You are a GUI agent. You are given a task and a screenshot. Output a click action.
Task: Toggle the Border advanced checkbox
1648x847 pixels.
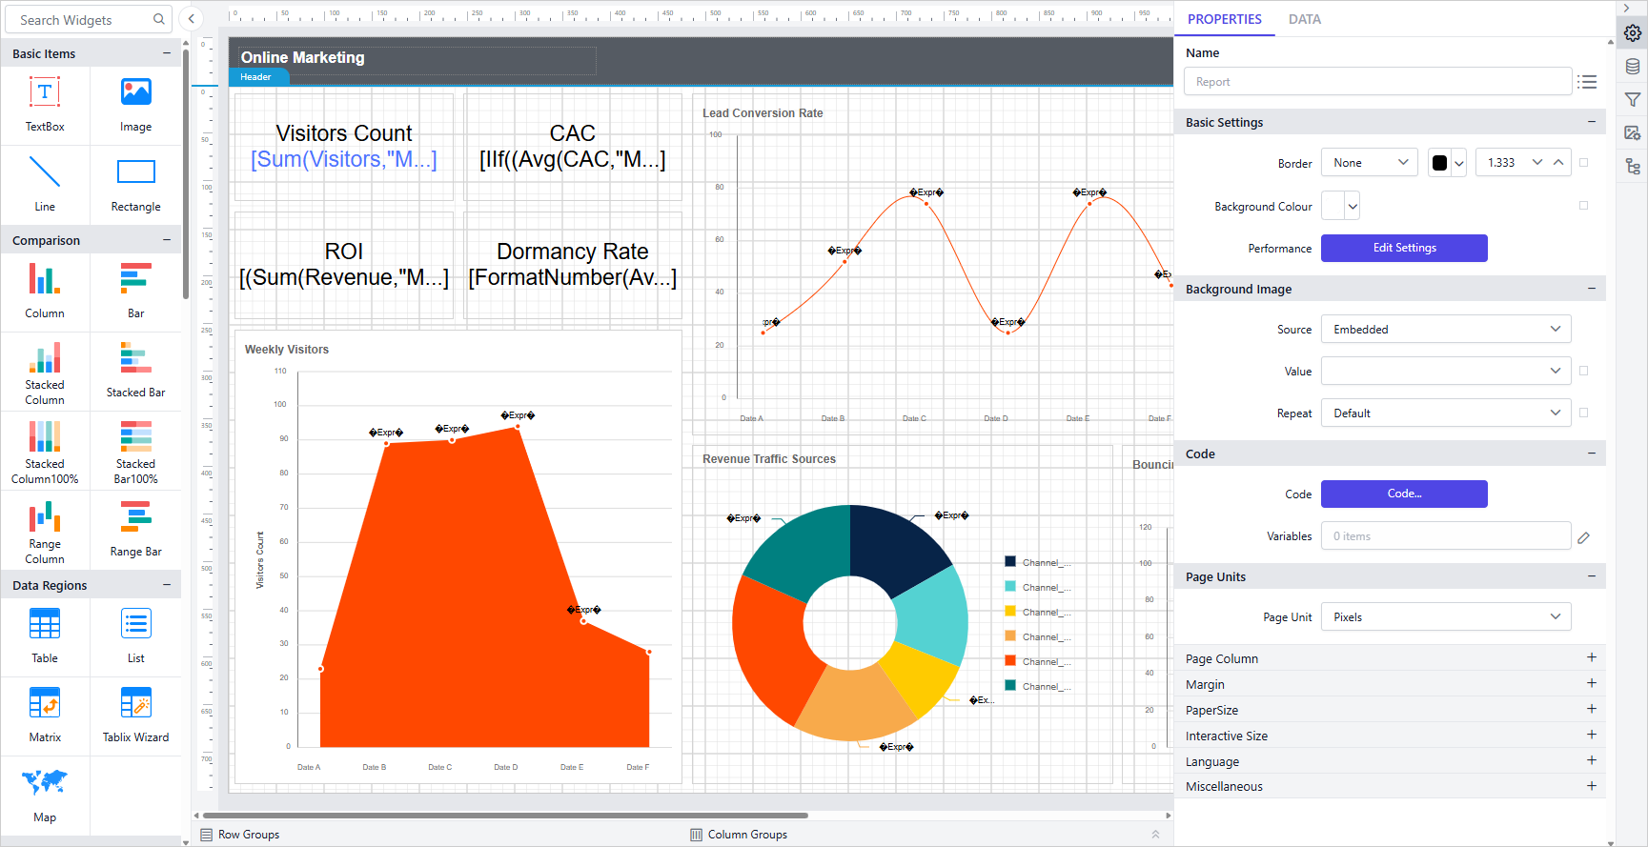point(1583,163)
